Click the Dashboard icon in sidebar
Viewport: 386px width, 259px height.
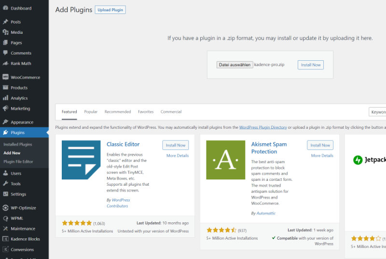click(x=5, y=8)
